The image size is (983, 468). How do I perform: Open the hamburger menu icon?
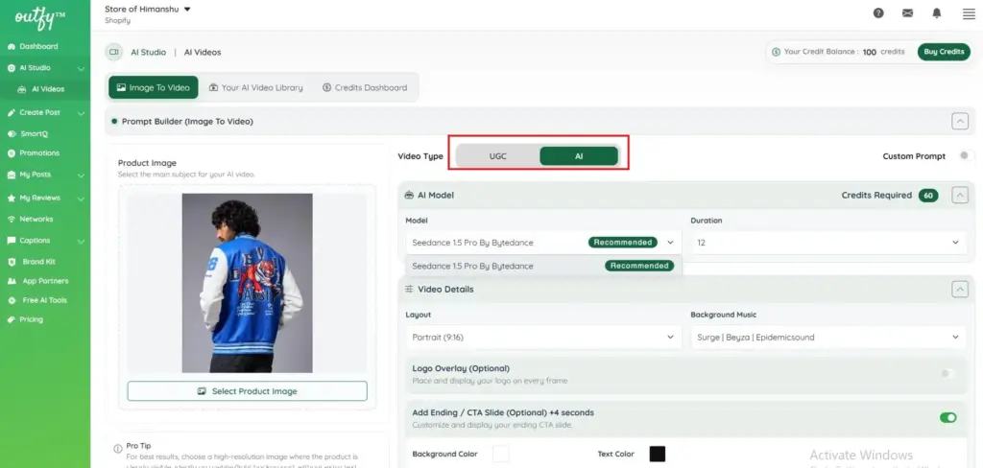968,13
